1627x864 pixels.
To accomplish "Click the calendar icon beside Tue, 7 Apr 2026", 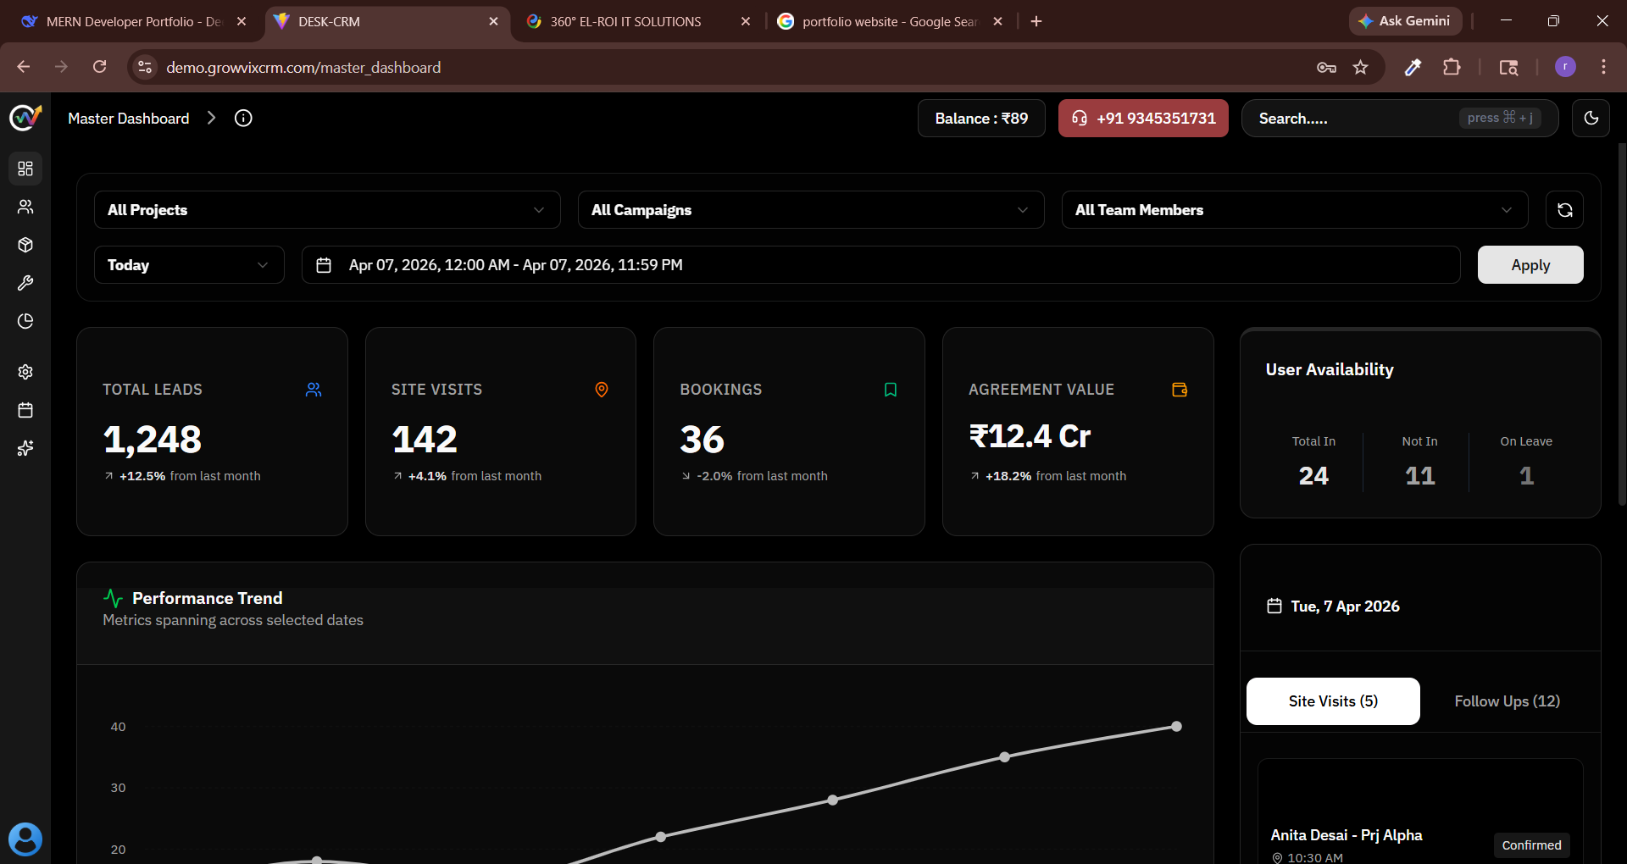I will tap(1274, 606).
